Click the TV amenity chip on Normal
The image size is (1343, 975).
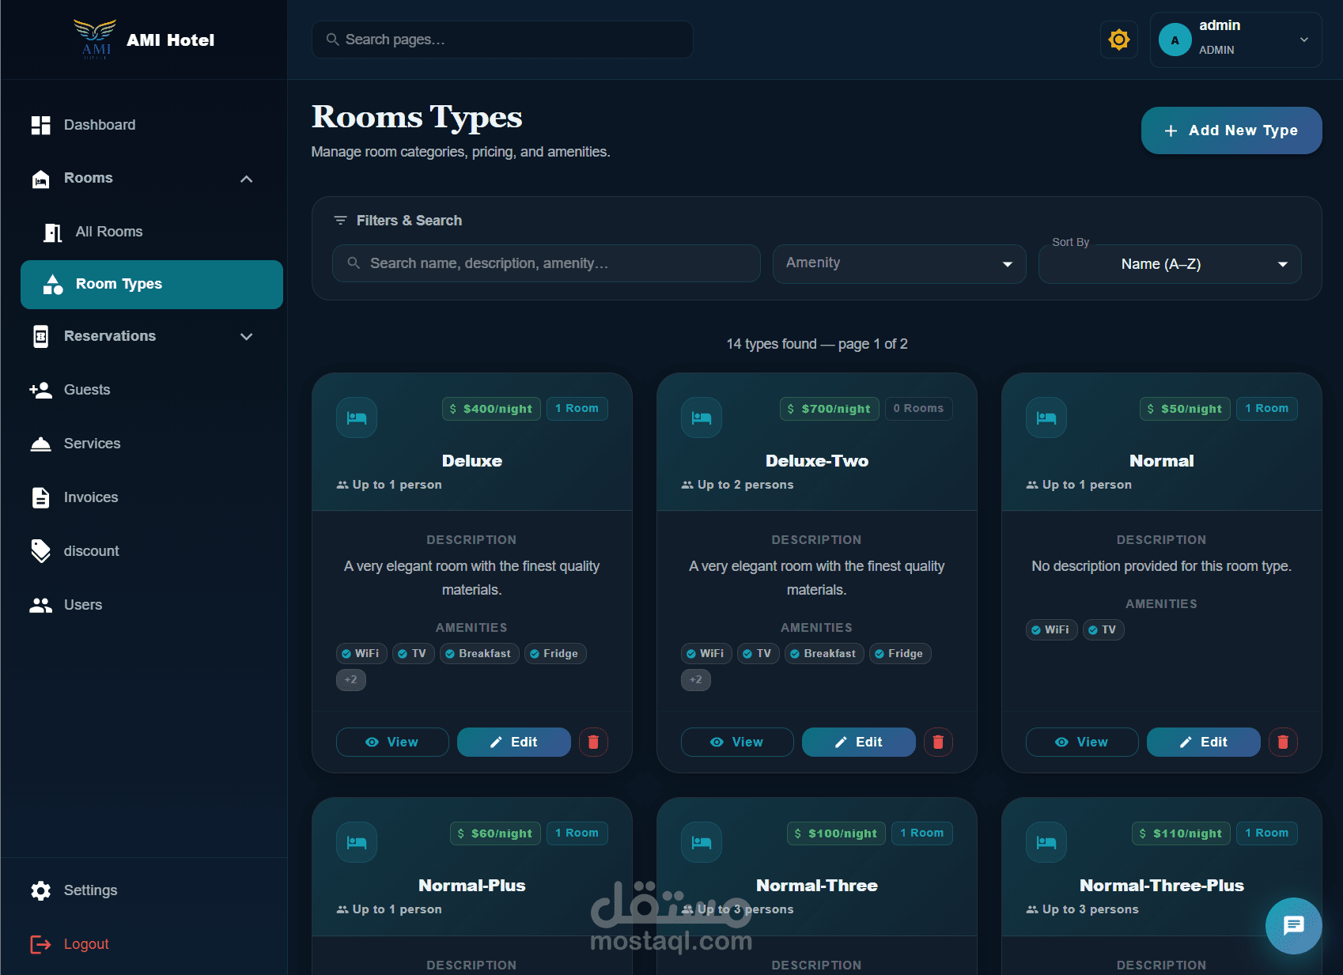(1103, 630)
